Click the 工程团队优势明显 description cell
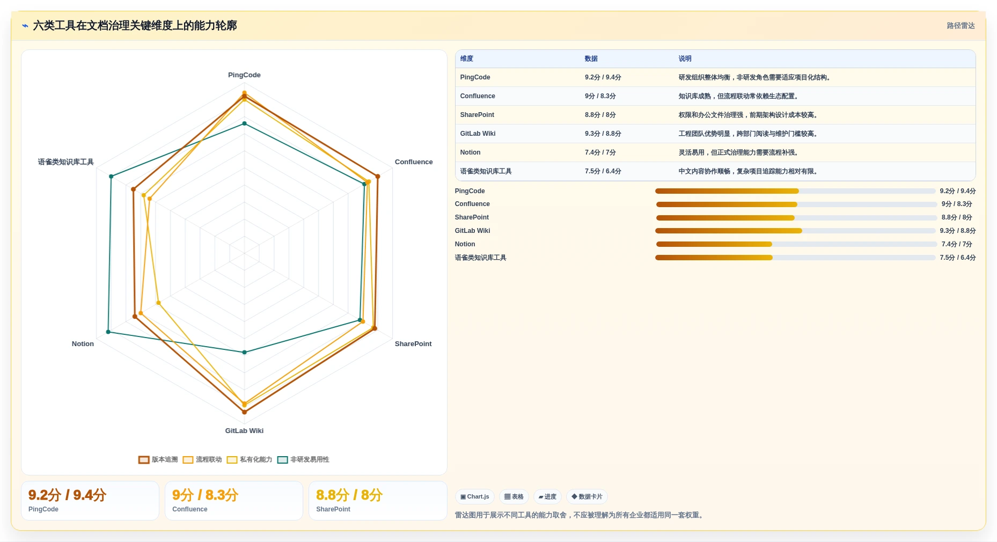 pos(749,134)
